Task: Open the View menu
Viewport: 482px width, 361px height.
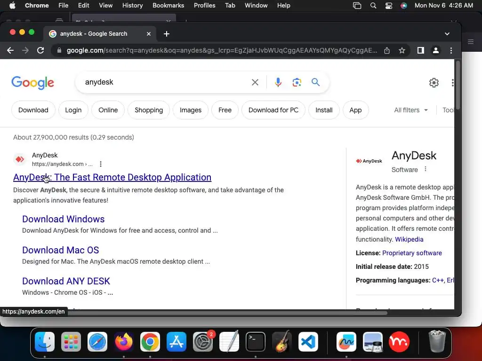Action: [x=106, y=6]
